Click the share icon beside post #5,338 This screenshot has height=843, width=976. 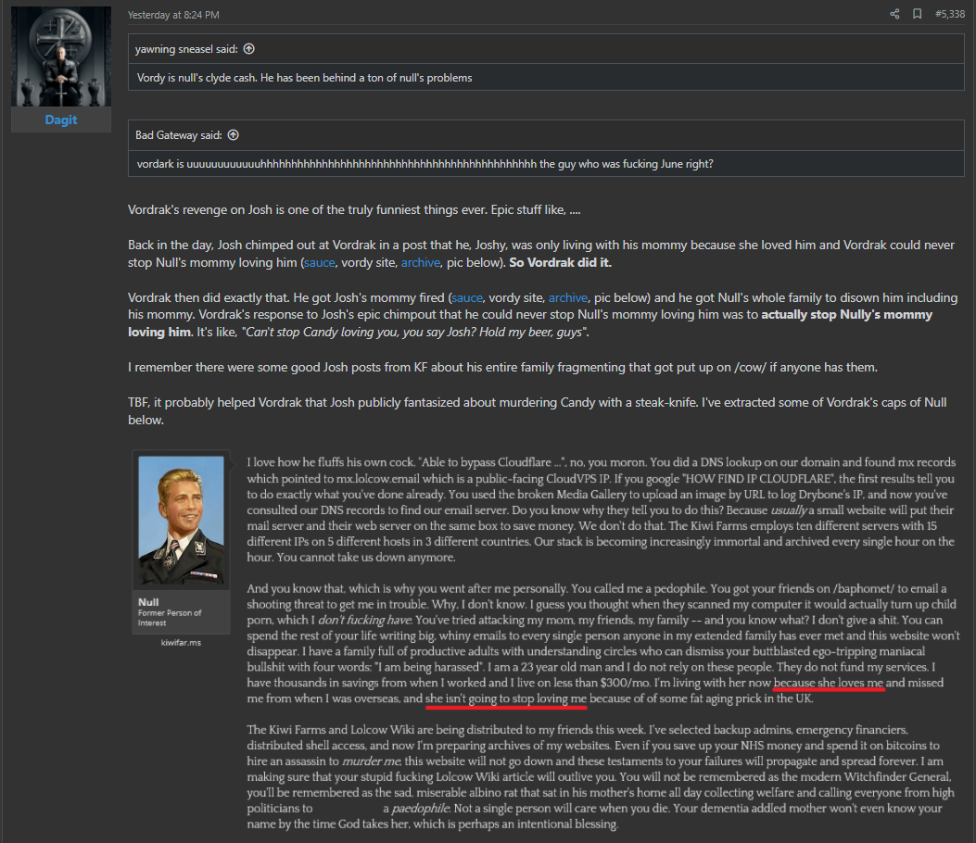point(894,14)
